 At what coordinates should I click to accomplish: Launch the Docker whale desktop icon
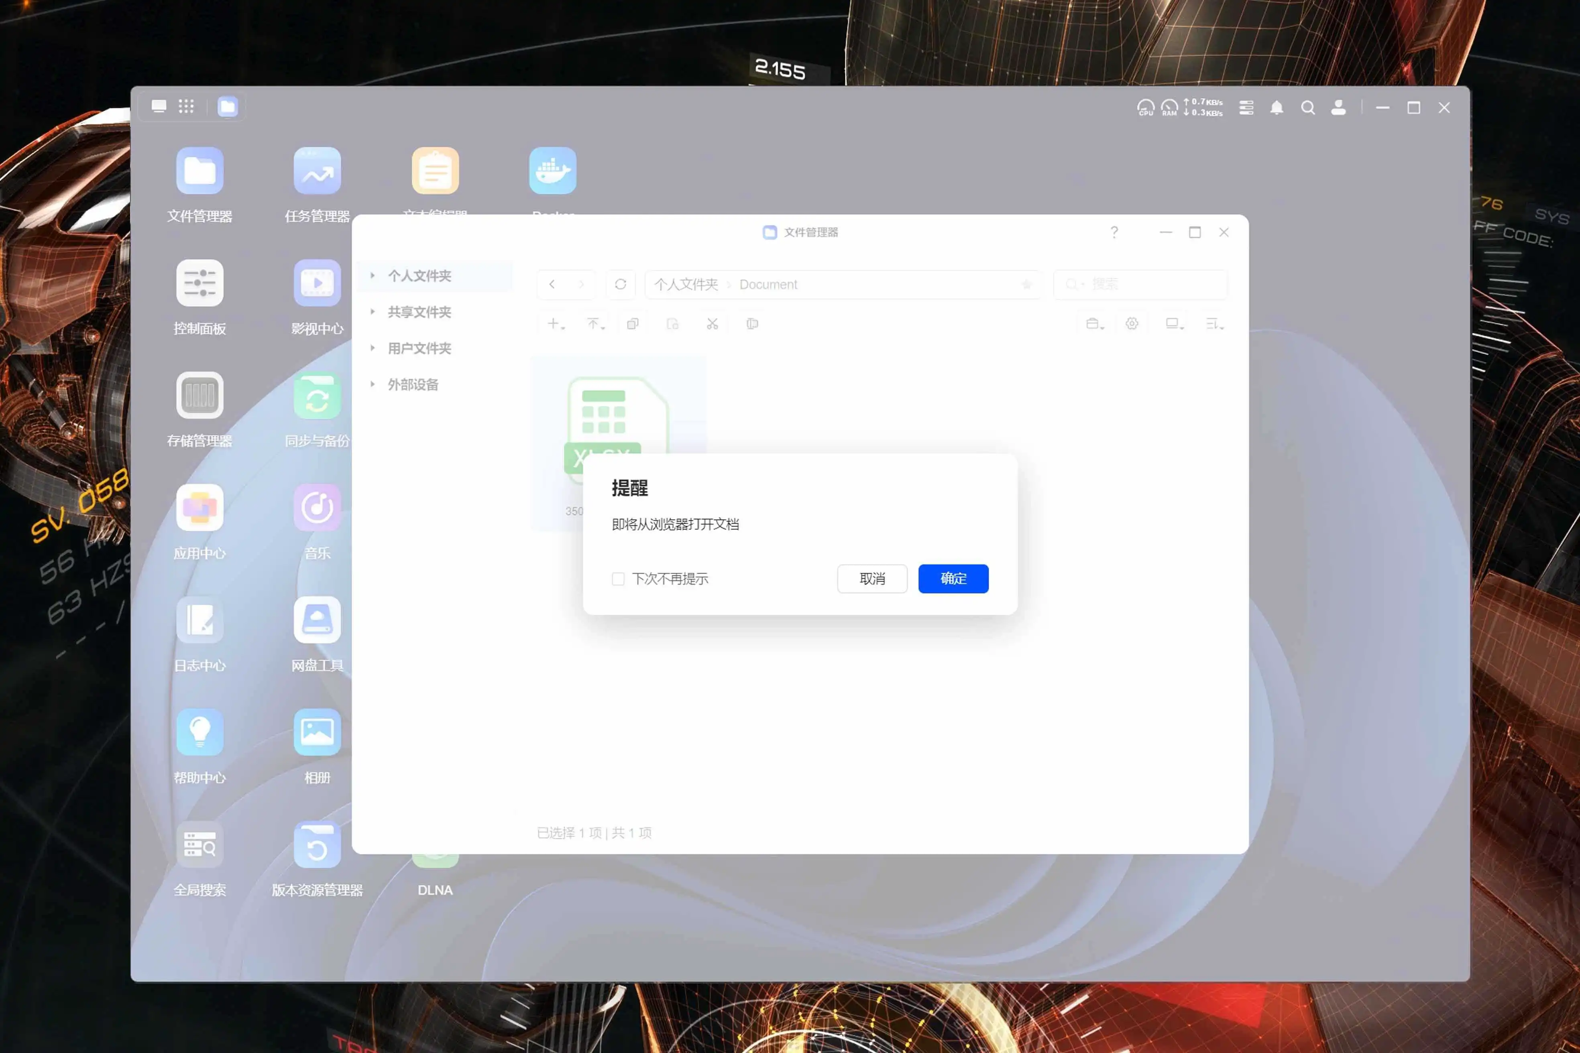(x=552, y=171)
